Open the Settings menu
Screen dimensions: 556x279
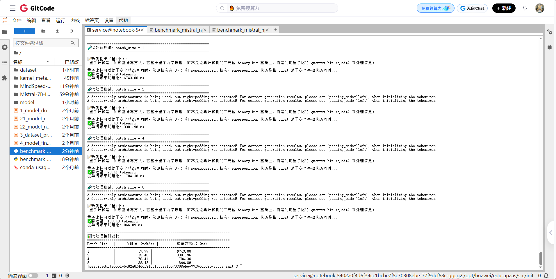click(109, 20)
